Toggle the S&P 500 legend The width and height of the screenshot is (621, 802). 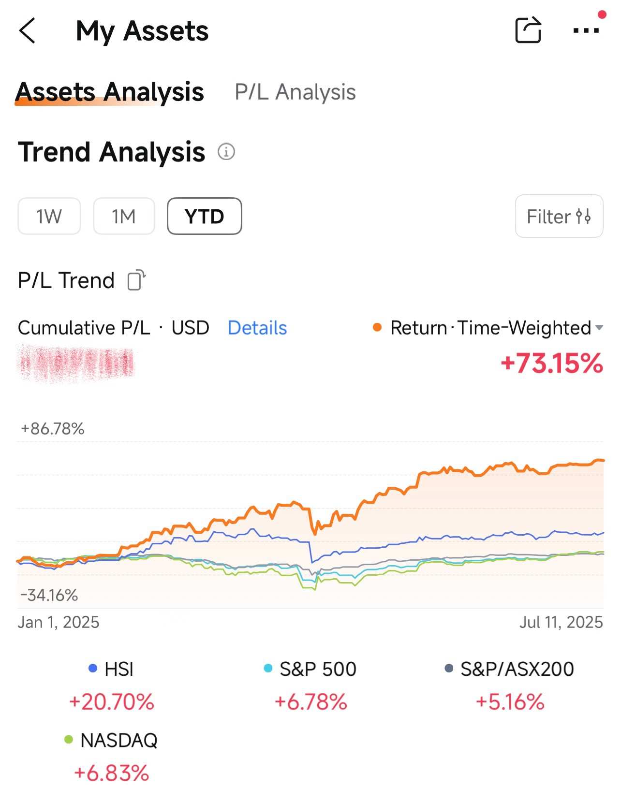(x=310, y=669)
